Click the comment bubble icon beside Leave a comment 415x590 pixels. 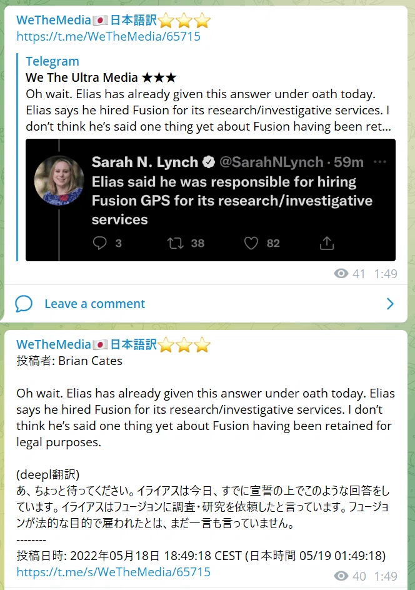pos(24,304)
